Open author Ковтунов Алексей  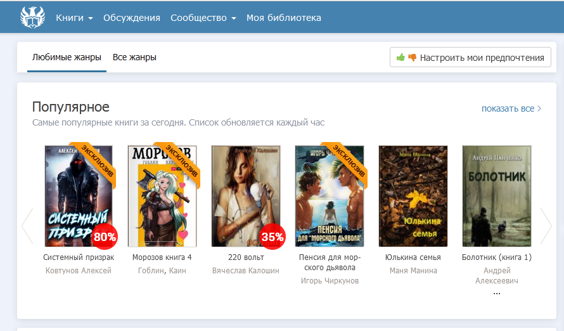(79, 271)
